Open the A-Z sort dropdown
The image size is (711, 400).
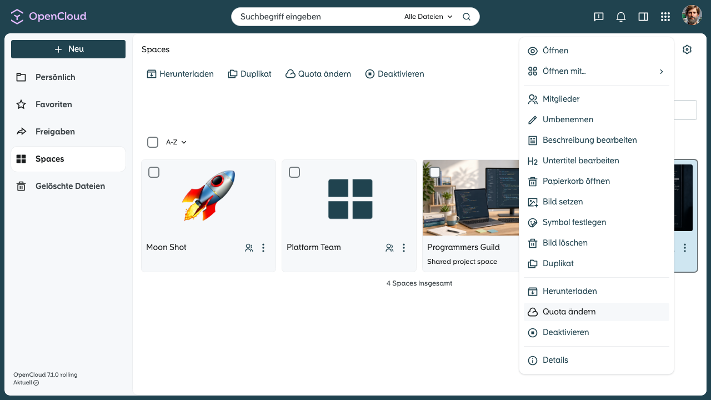[176, 142]
